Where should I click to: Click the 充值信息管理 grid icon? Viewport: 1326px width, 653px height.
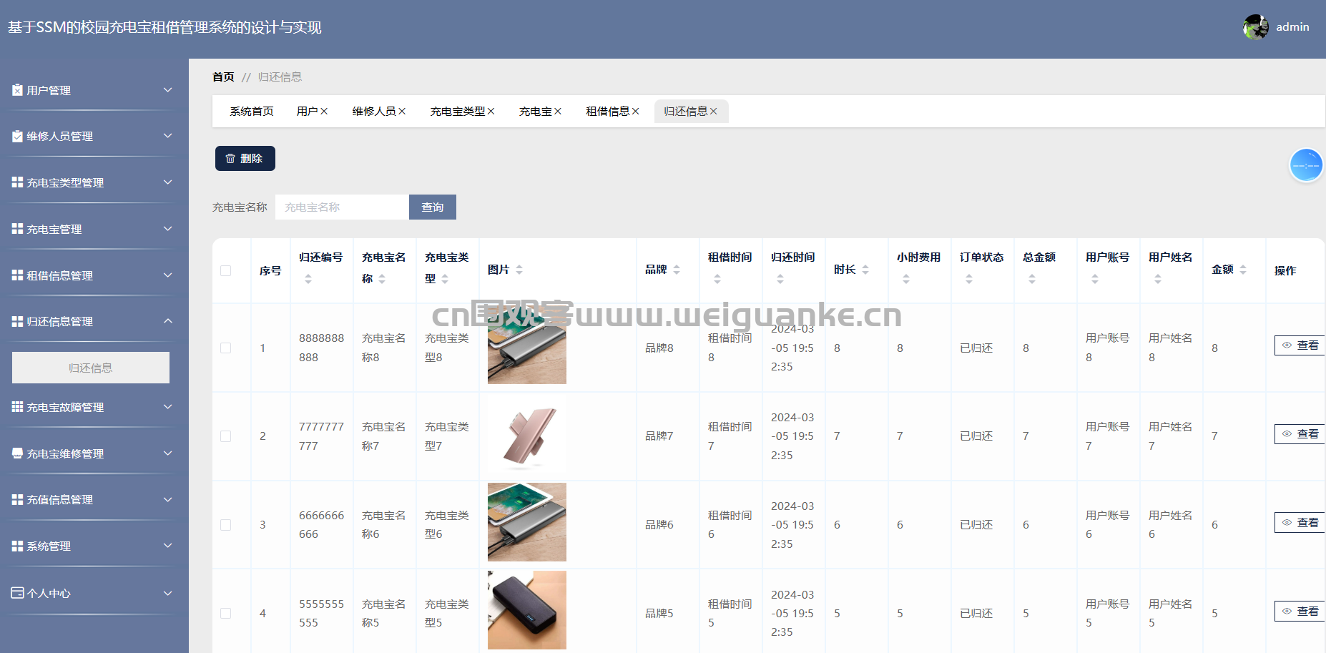[x=17, y=499]
